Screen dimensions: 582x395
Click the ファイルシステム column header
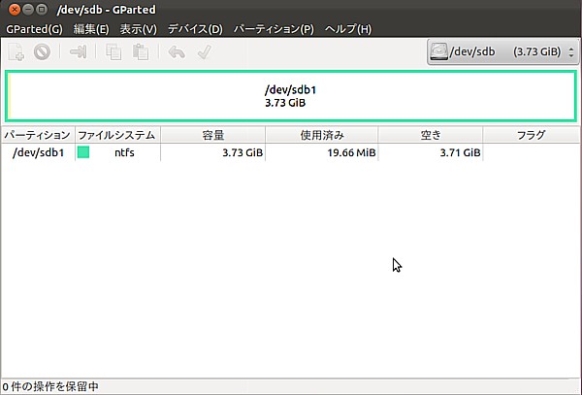tap(117, 135)
